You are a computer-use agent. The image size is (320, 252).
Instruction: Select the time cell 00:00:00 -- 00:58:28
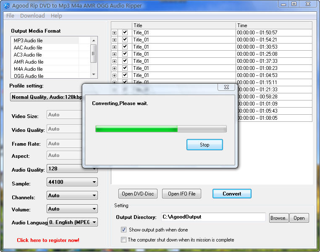pyautogui.click(x=275, y=97)
